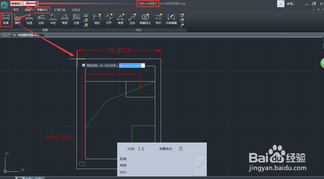Viewport: 324px width, 179px height.
Task: Select the 线性 linear dimension tool
Action: click(97, 19)
